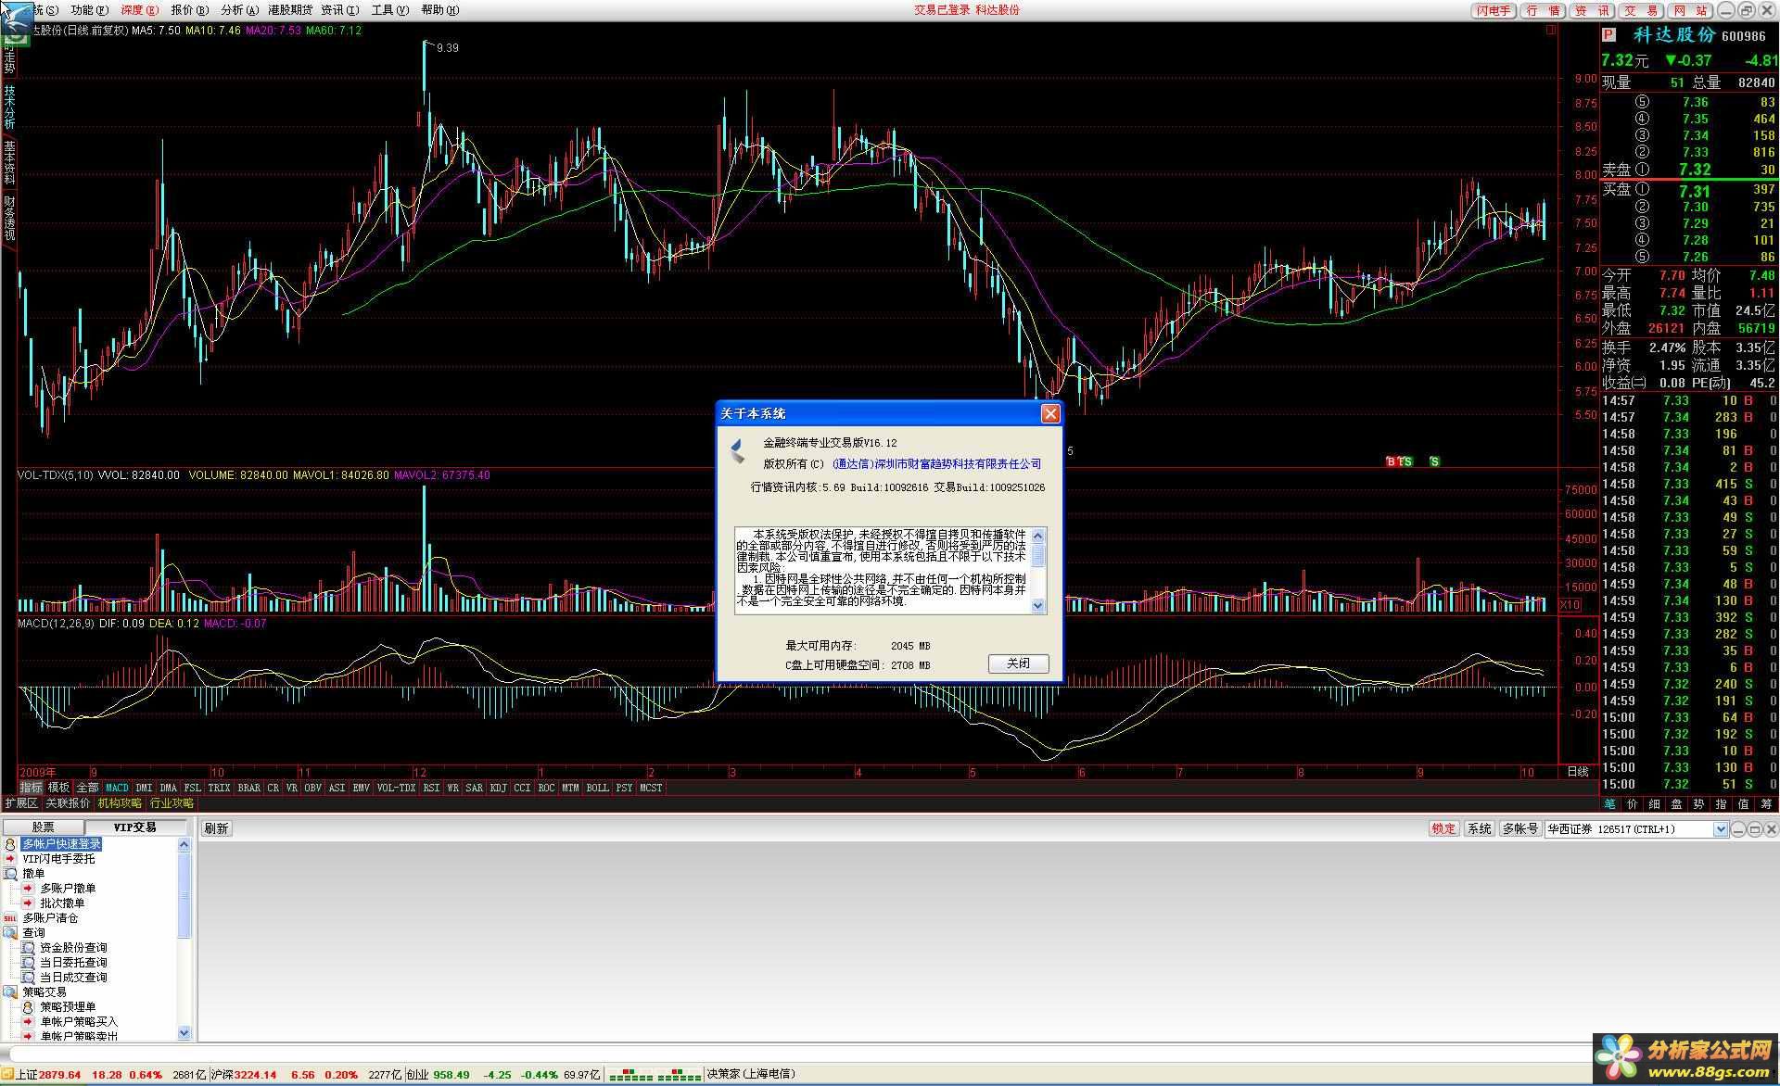This screenshot has height=1086, width=1780.
Task: Click red arrow icon beside VIP闪电手委托
Action: [10, 859]
